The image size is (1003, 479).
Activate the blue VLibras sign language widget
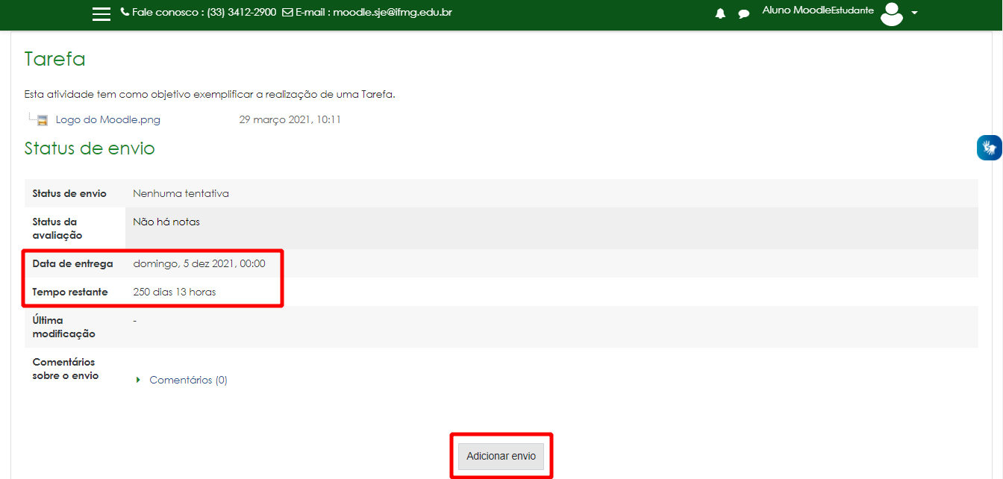point(990,147)
